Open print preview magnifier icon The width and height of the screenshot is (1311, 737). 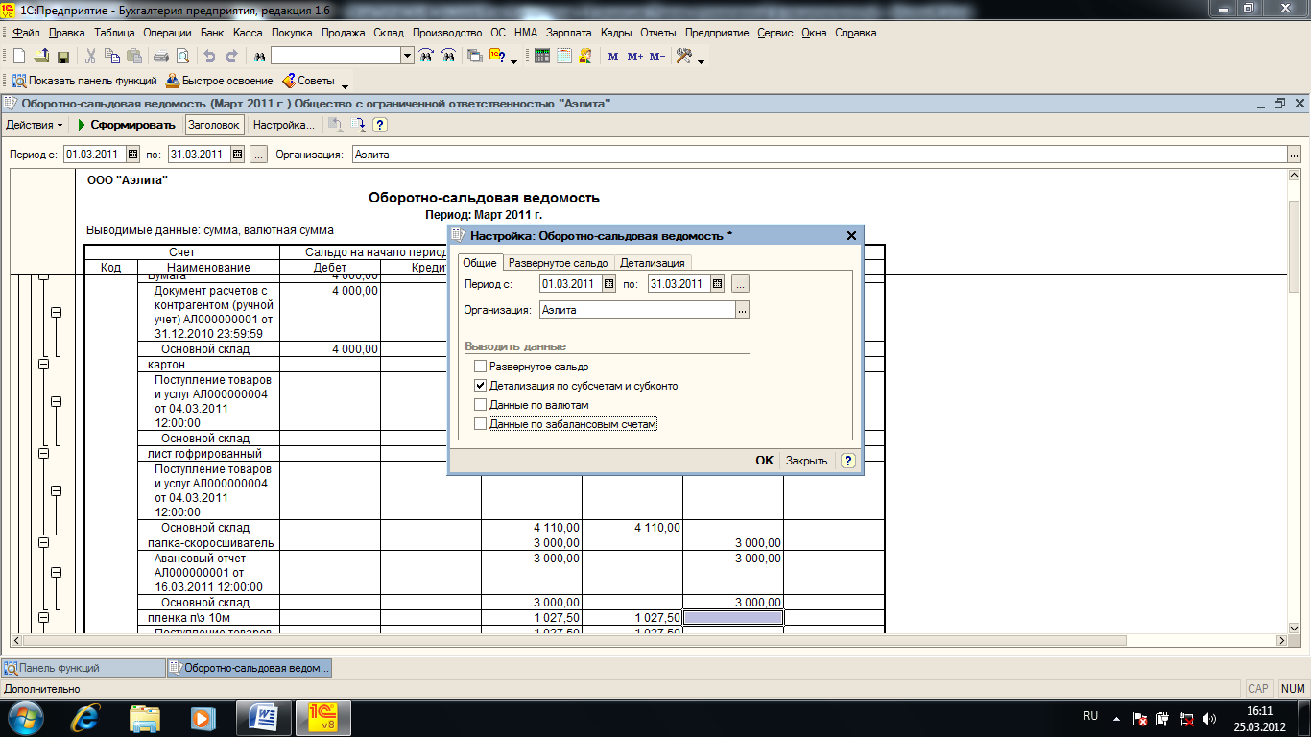182,57
